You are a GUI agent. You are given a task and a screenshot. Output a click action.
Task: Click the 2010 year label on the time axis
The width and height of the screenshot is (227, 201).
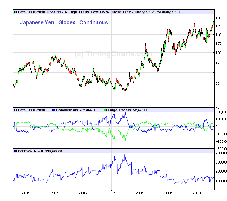197,193
